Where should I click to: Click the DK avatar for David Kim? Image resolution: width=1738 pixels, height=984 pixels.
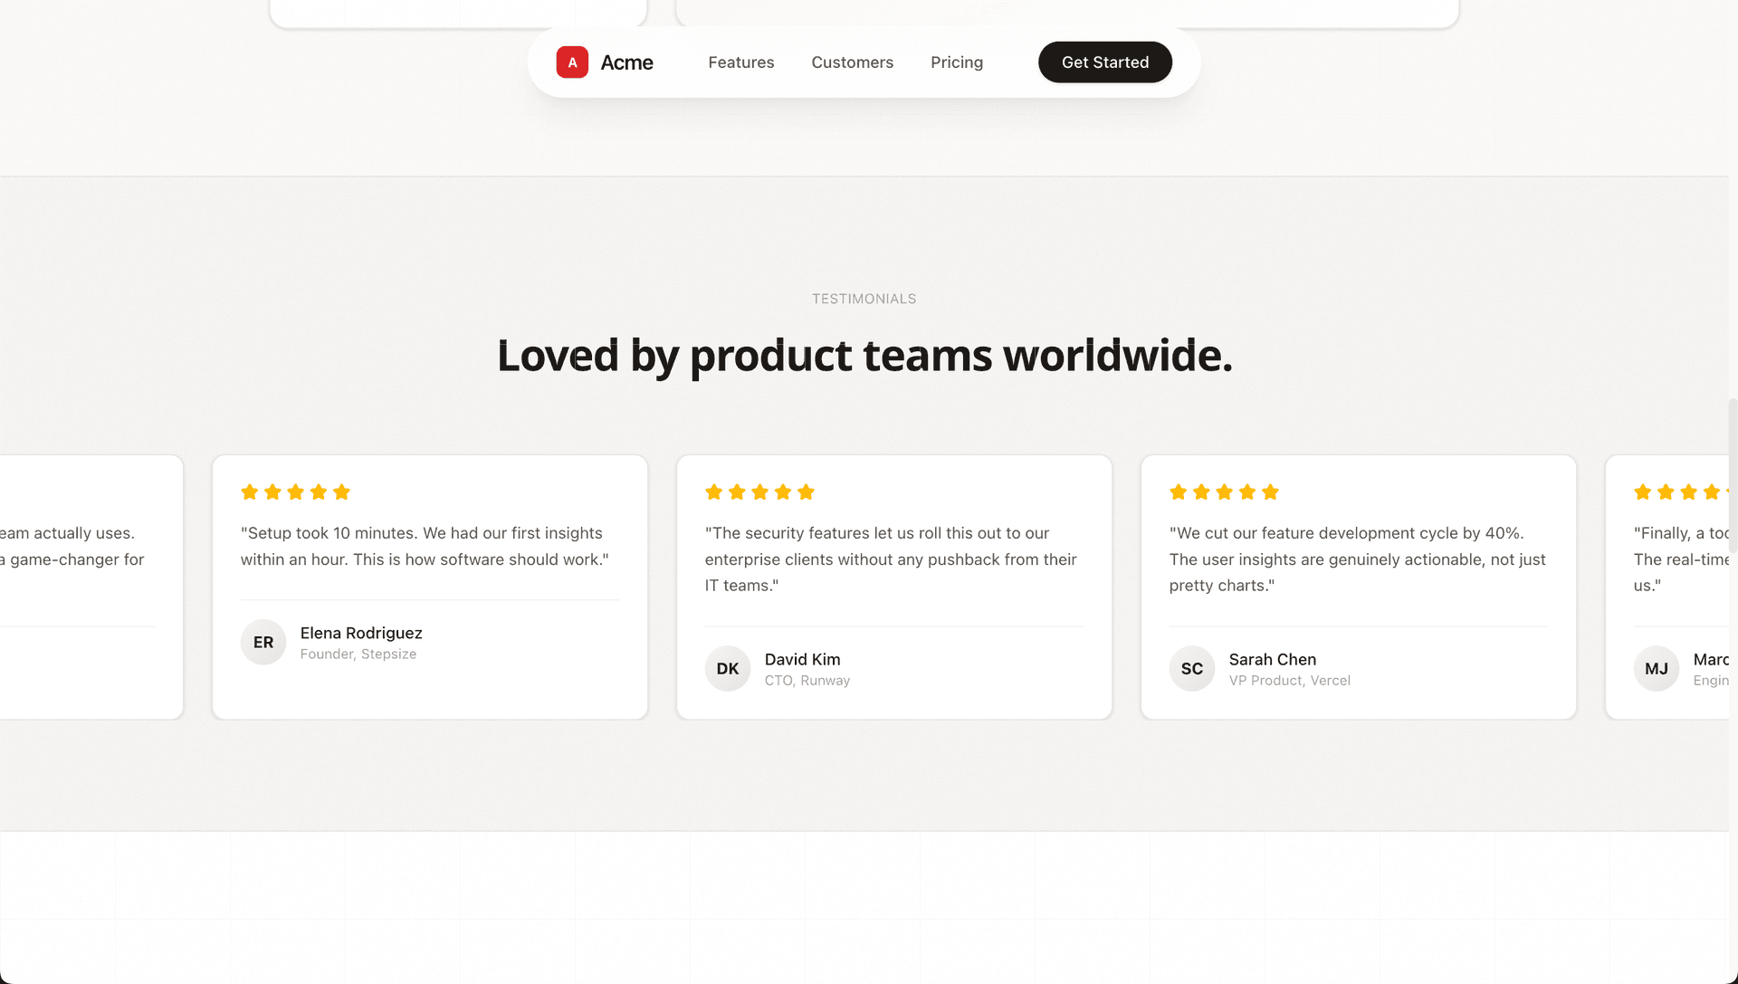(x=727, y=668)
